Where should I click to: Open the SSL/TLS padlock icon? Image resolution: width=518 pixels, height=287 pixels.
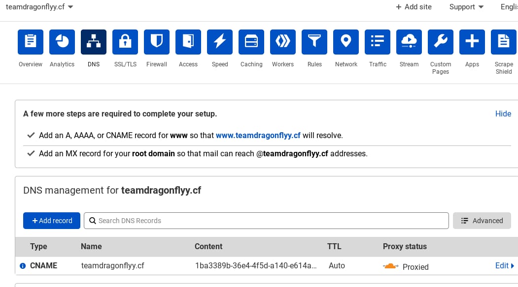[125, 42]
